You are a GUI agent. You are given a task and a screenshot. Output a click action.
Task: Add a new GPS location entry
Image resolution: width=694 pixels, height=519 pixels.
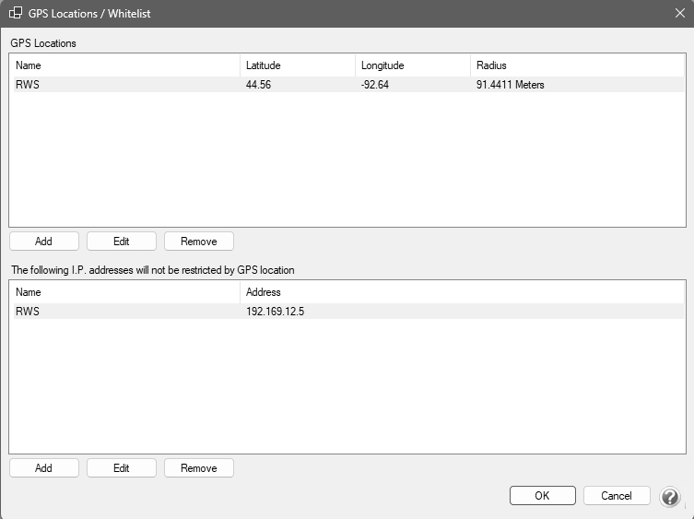[x=43, y=242]
